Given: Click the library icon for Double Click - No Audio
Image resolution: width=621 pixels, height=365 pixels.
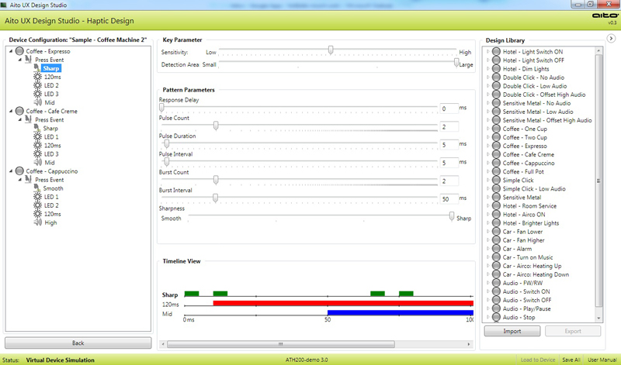Looking at the screenshot, I should coord(496,77).
